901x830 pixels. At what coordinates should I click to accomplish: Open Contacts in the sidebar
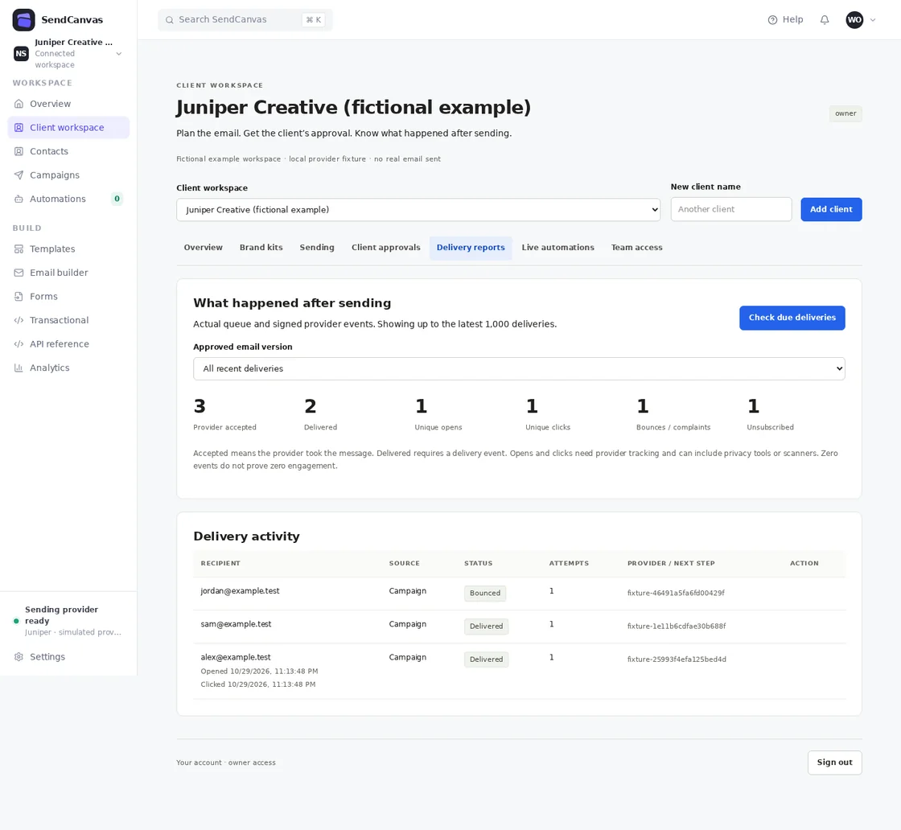pyautogui.click(x=68, y=152)
